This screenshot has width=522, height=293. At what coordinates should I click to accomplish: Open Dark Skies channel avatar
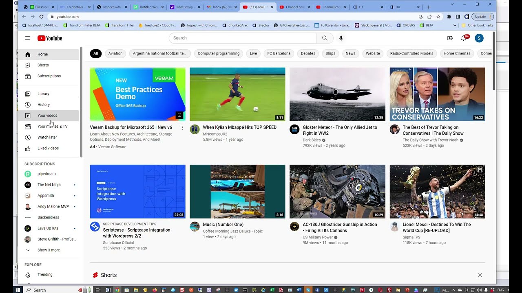pos(294,129)
